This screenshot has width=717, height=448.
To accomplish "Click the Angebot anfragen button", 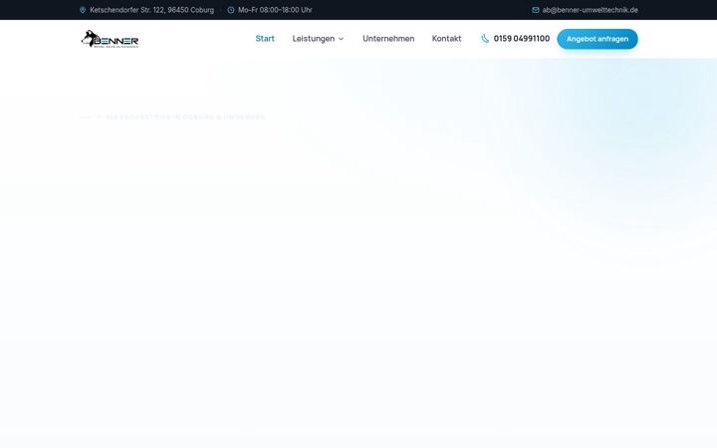I will (597, 39).
